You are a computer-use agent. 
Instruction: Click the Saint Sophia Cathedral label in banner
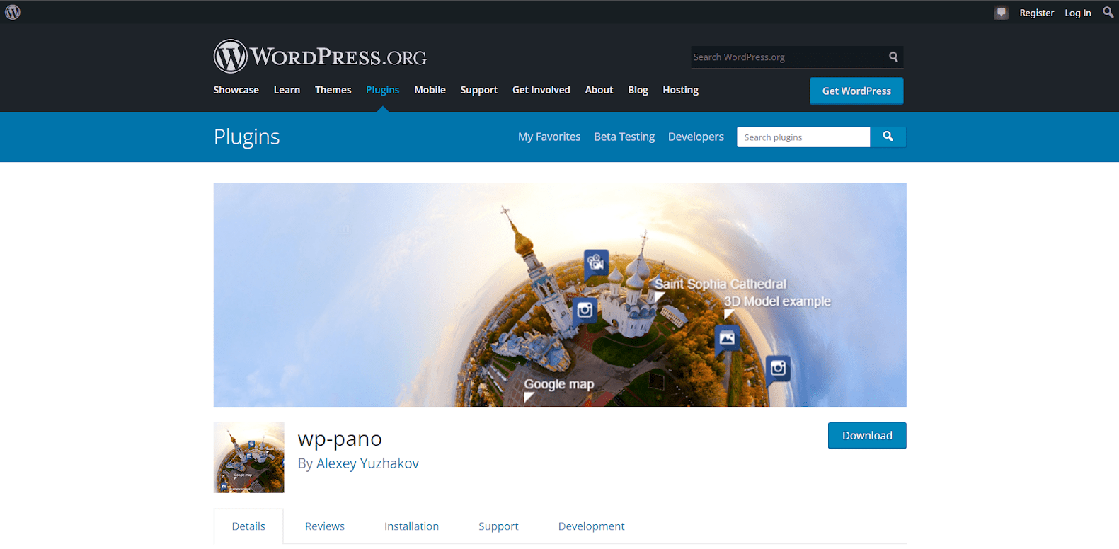point(721,284)
